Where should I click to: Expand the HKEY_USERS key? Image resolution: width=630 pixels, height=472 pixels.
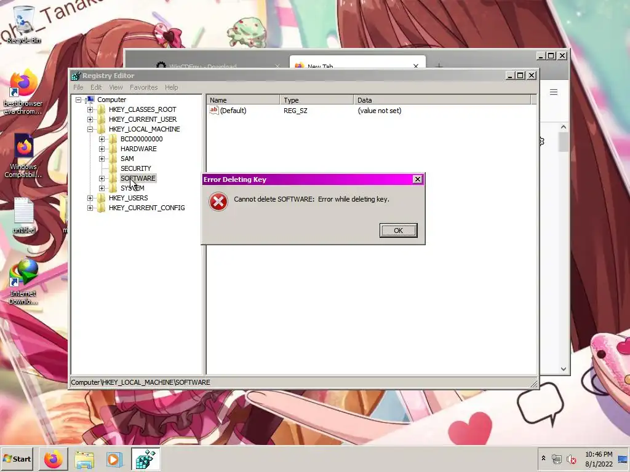[x=90, y=198]
